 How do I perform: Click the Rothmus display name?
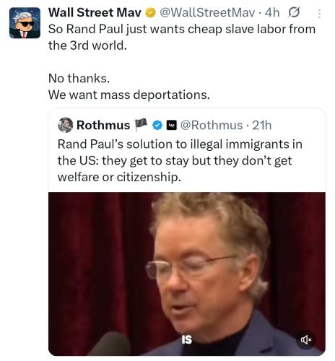pyautogui.click(x=103, y=125)
